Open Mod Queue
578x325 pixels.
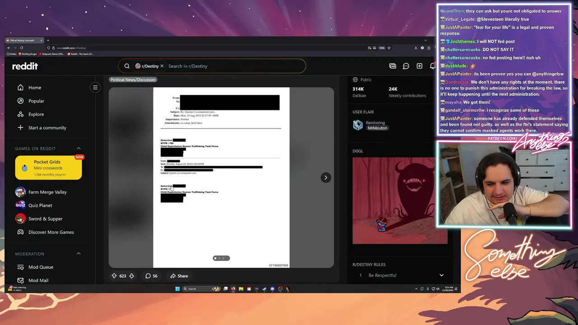click(x=41, y=267)
